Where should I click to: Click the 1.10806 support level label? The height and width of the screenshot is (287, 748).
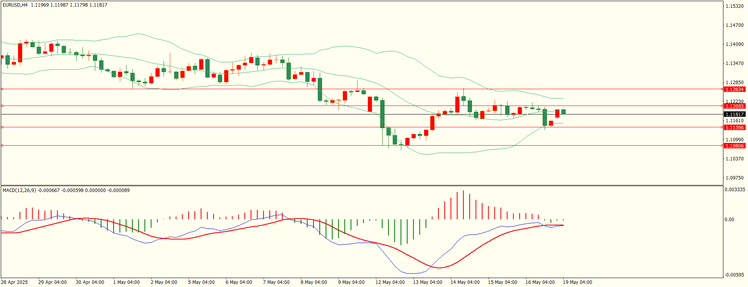coord(735,146)
